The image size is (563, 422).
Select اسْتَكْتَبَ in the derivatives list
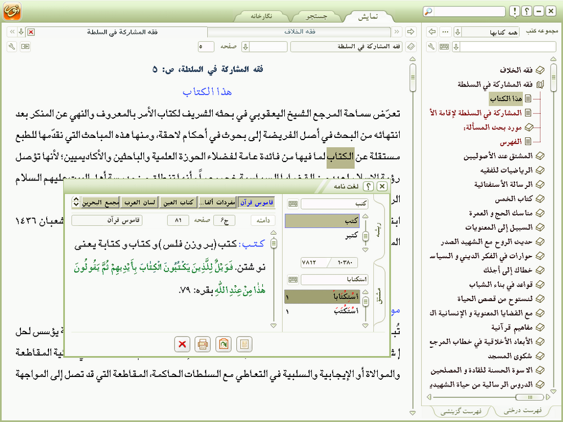[x=323, y=311]
